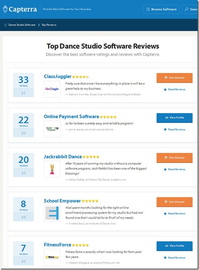Viewport: 199px width, 270px height.
Task: Click the 'Top Dance Studio Software Reviews' heading
Action: tap(103, 46)
